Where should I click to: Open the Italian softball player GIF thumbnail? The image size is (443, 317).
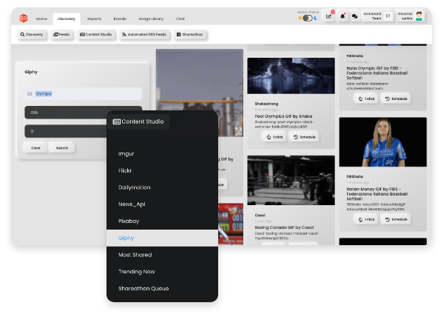pyautogui.click(x=383, y=142)
